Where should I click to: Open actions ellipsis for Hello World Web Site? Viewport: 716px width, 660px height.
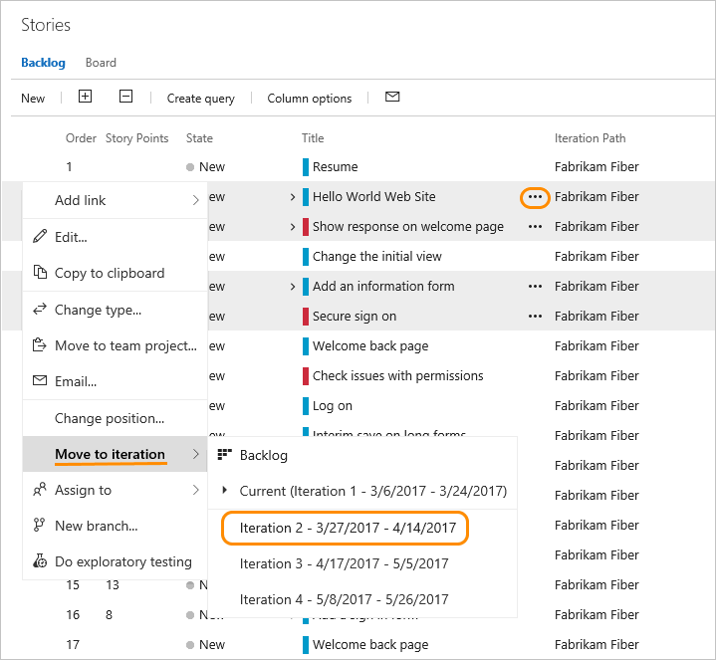coord(535,197)
